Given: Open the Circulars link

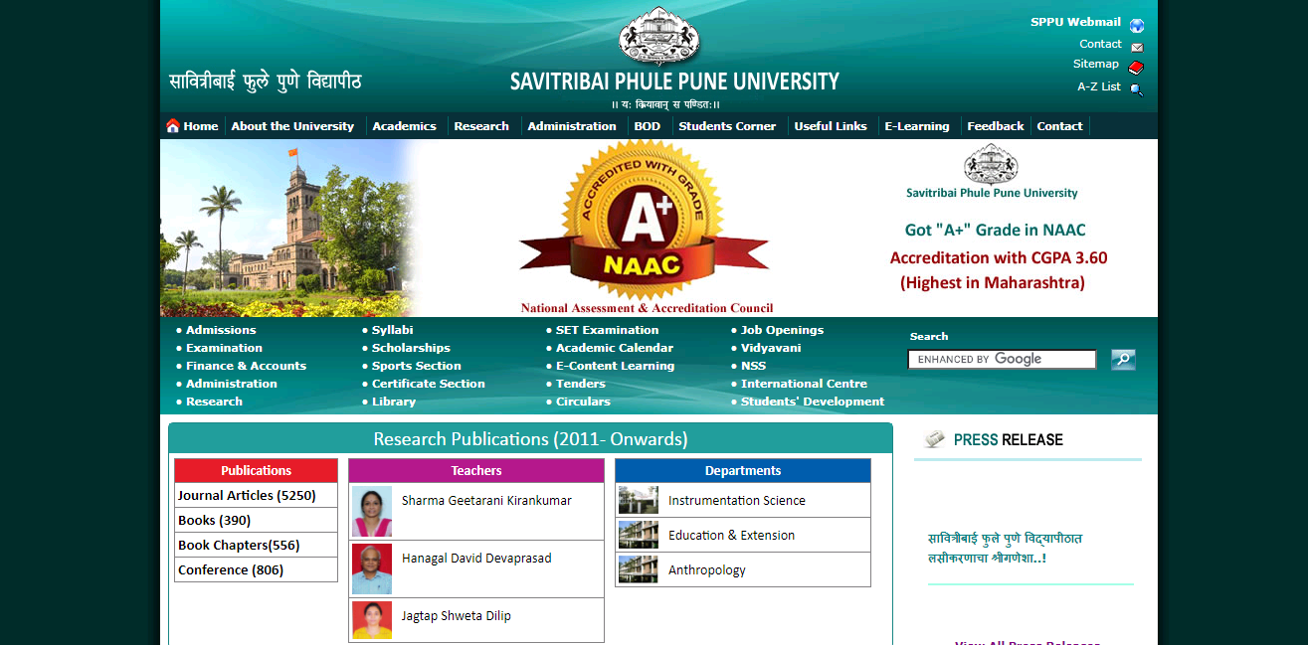Looking at the screenshot, I should click(583, 402).
